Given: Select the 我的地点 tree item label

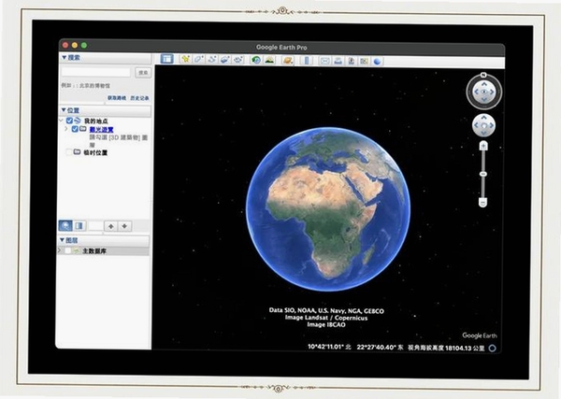Looking at the screenshot, I should pyautogui.click(x=96, y=121).
